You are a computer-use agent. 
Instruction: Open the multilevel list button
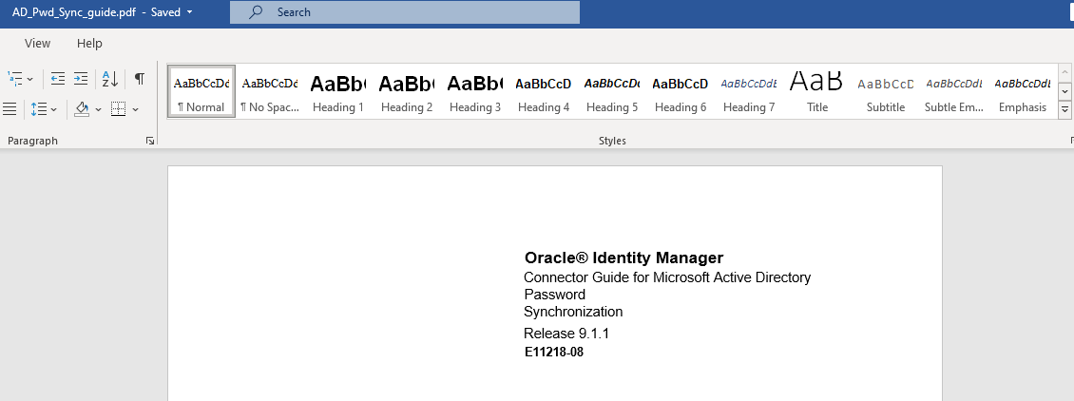pos(14,79)
